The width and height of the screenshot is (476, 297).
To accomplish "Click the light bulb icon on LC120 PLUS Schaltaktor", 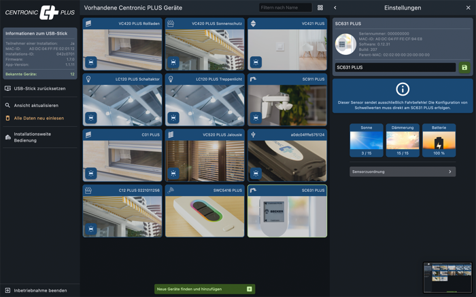I will click(x=88, y=79).
